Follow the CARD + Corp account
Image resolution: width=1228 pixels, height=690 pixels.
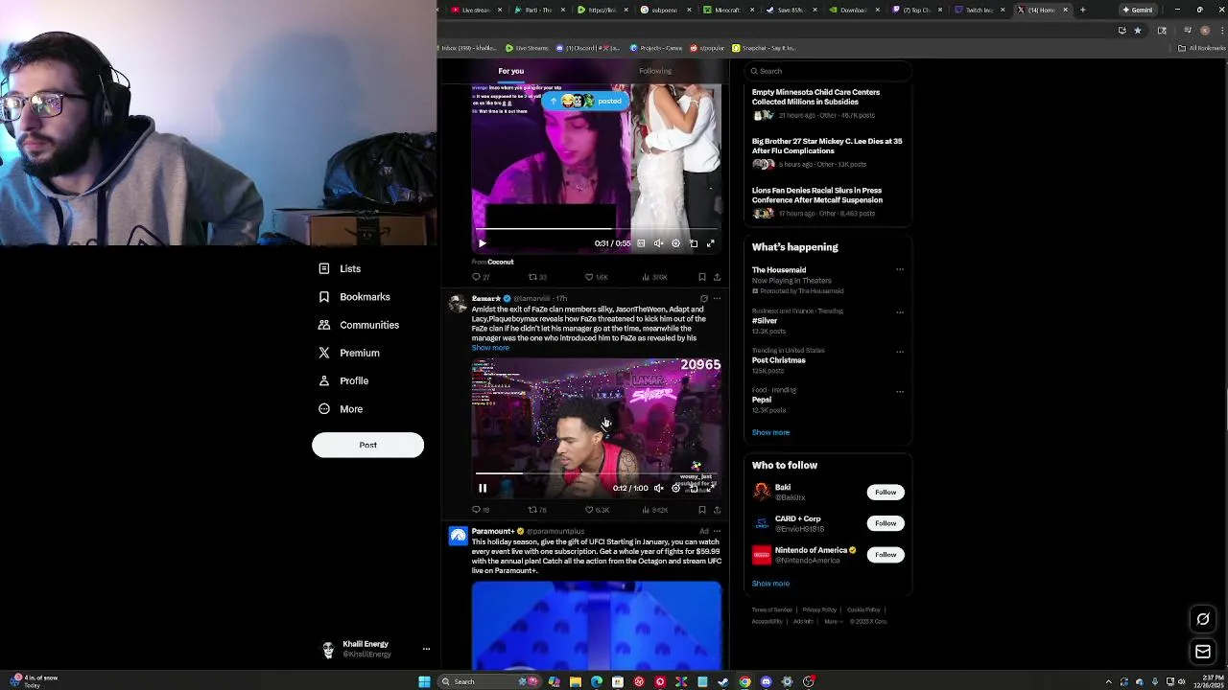(886, 523)
